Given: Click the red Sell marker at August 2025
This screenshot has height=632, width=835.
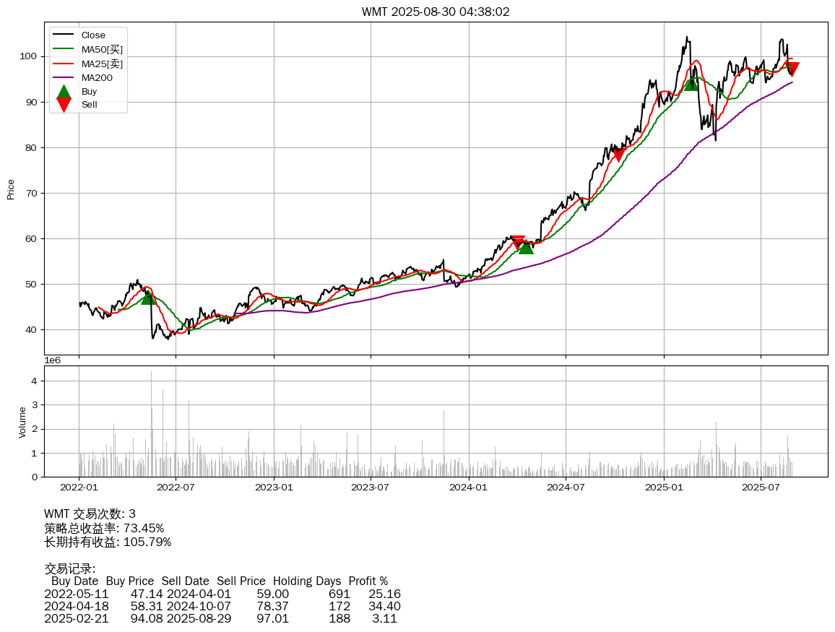Looking at the screenshot, I should [792, 70].
